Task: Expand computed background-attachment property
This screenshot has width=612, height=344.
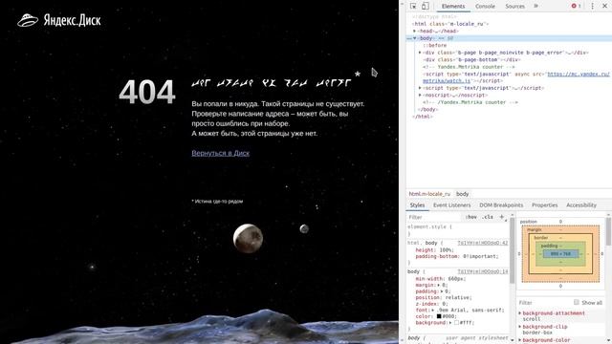Action: pyautogui.click(x=520, y=313)
